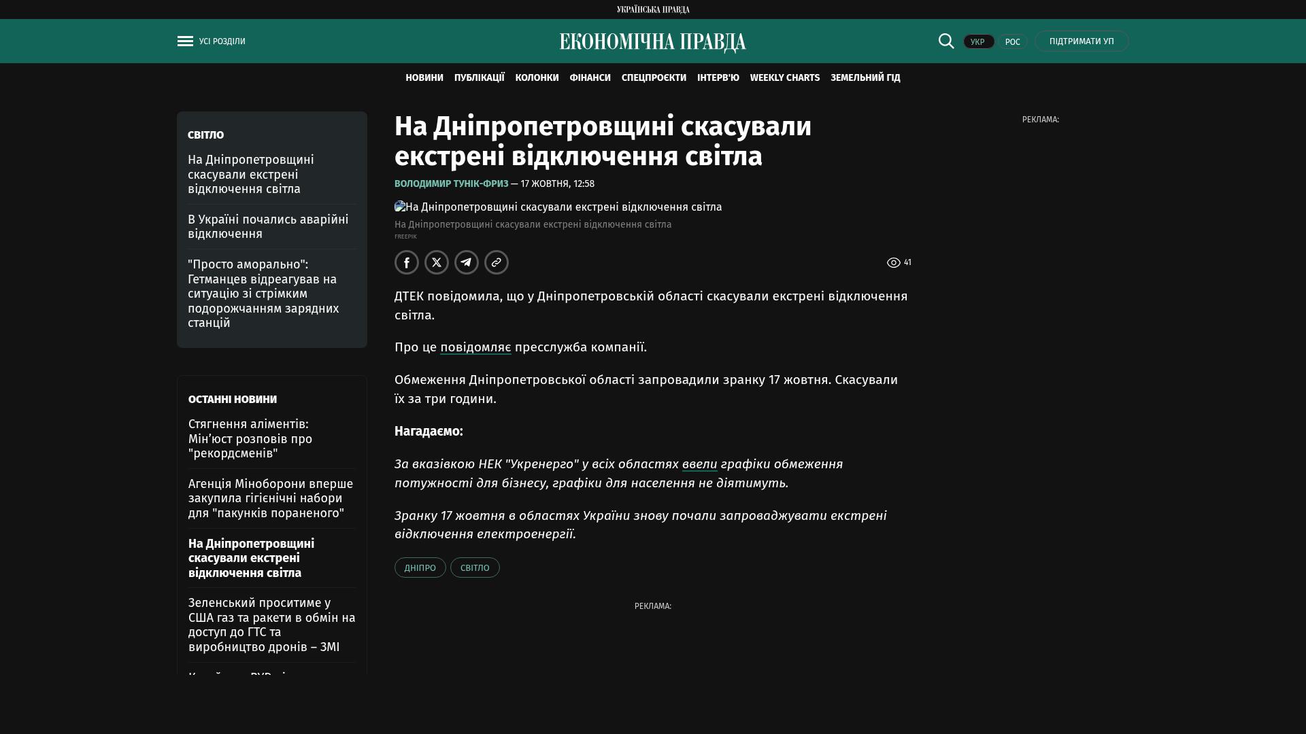Switch language to УКР
The image size is (1306, 734).
pos(978,42)
